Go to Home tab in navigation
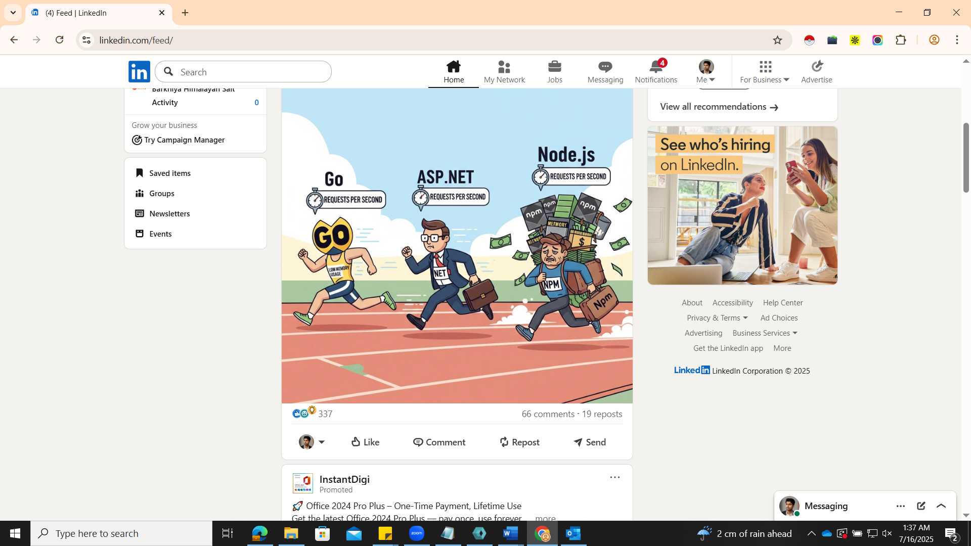This screenshot has height=546, width=971. click(454, 72)
